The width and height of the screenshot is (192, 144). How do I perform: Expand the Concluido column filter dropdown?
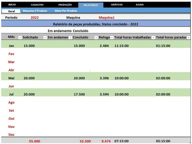(x=96, y=38)
